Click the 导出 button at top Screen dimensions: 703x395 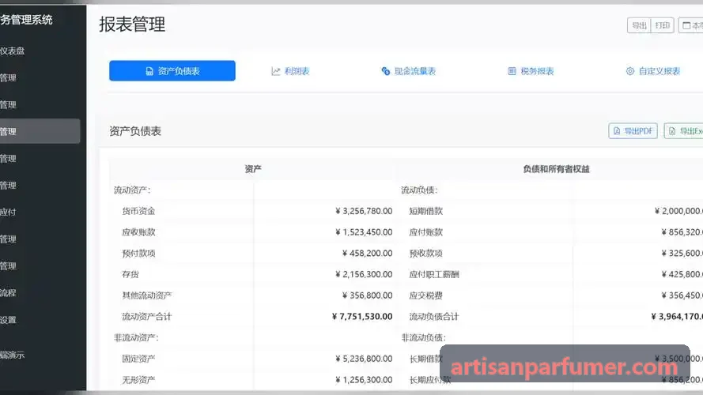(639, 25)
